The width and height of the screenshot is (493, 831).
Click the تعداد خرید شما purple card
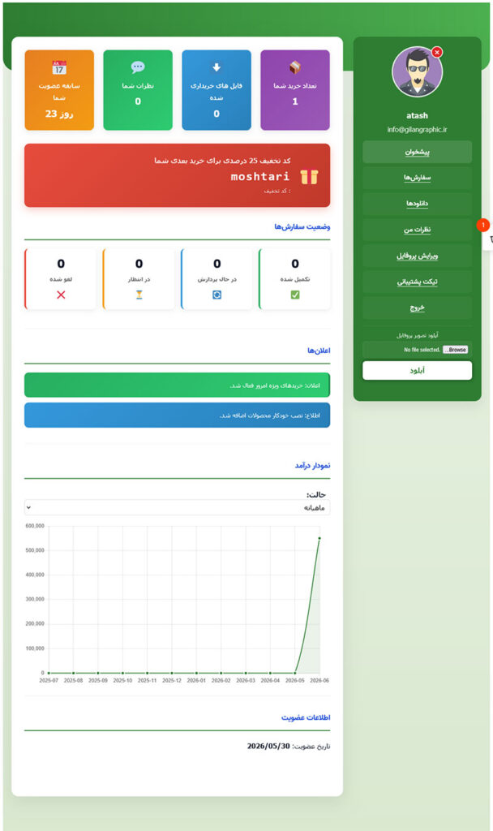click(x=295, y=90)
